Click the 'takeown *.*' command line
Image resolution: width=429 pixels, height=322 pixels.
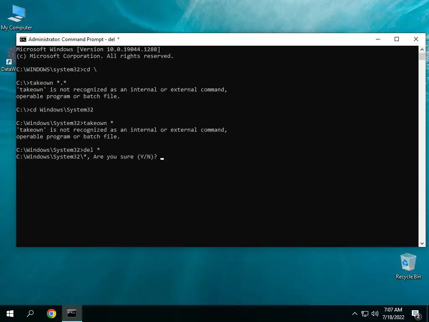click(x=41, y=83)
